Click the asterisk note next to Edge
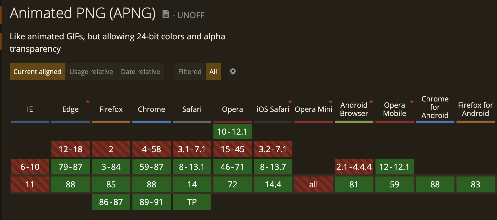 (88, 102)
